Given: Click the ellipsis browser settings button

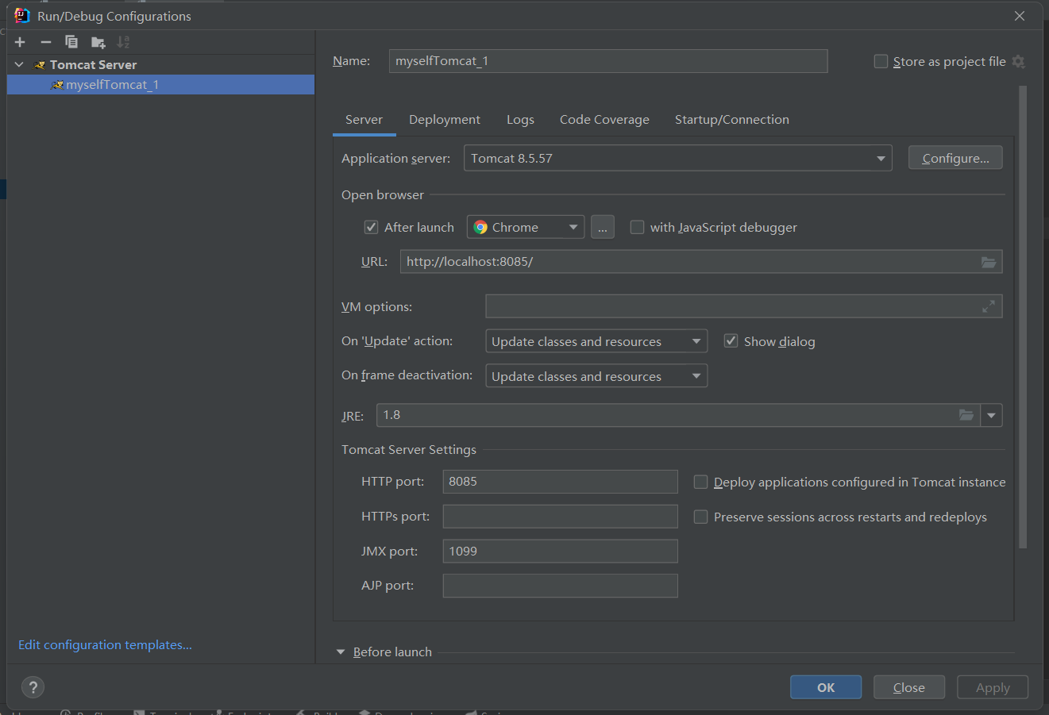Looking at the screenshot, I should tap(603, 227).
